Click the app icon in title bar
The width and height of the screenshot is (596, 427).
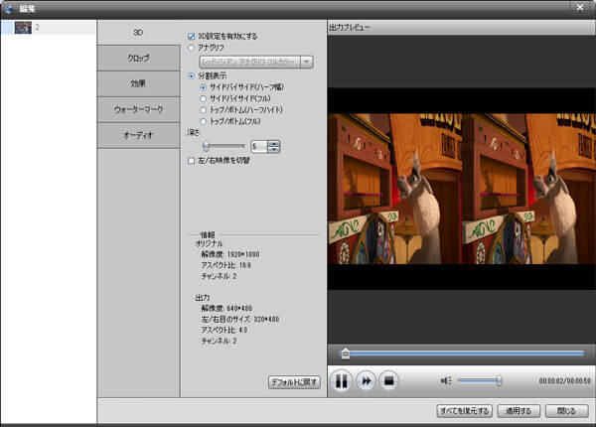(9, 8)
